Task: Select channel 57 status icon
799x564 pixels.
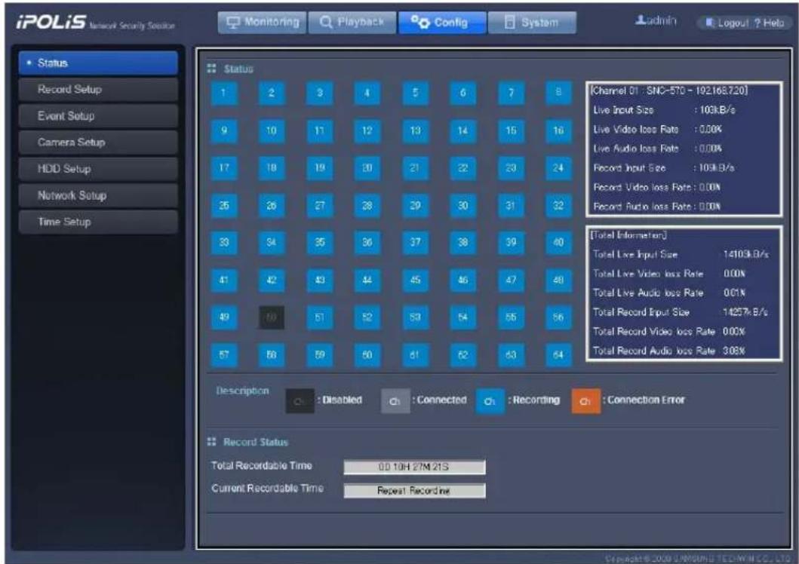Action: pos(223,355)
